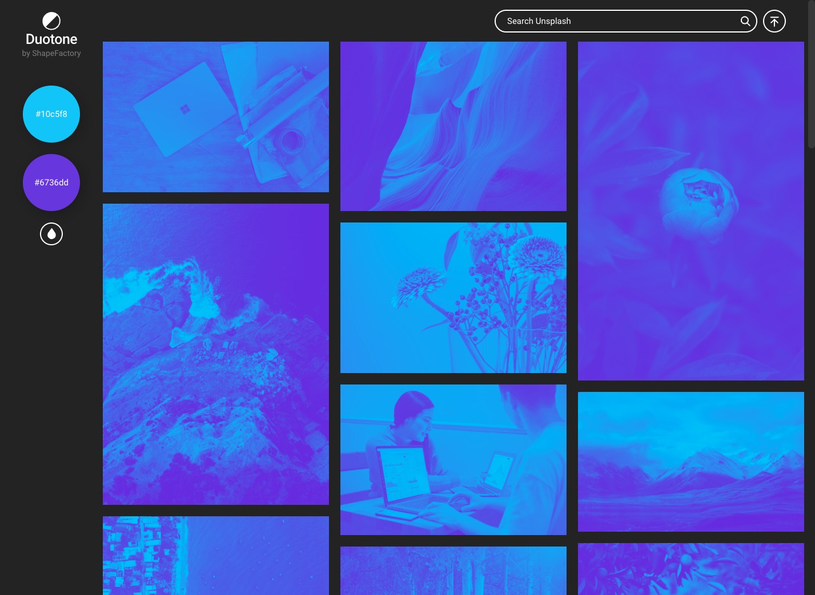
Task: Select the flower bouquet with berries photo
Action: (453, 298)
